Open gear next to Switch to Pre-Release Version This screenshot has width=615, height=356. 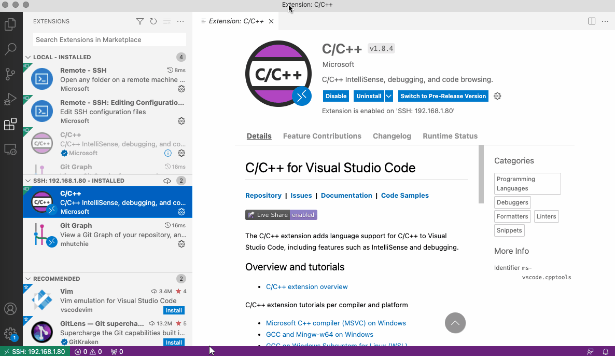point(497,96)
